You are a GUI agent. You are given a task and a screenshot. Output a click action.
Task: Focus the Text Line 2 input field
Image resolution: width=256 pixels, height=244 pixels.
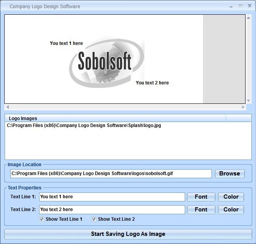[112, 210]
